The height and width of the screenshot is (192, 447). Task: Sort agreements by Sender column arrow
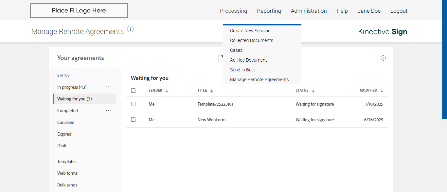167,91
